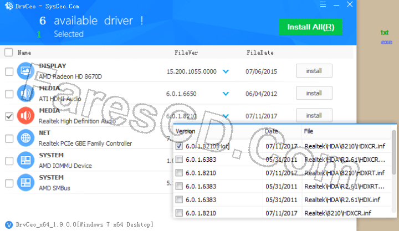The height and width of the screenshot is (231, 399).
Task: Check the ATI HDMI Audio checkbox
Action: (9, 94)
